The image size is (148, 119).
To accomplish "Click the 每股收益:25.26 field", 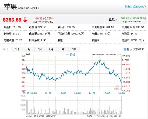I will coord(13,40).
